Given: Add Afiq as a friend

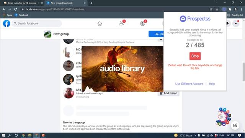Looking at the screenshot, I should click(168, 93).
